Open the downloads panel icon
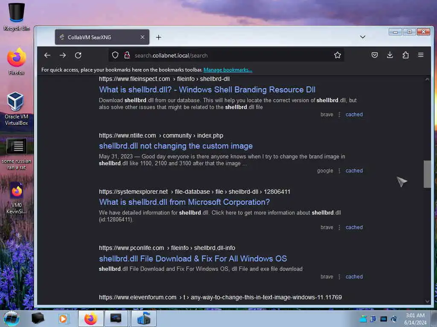Viewport: 437px width, 327px height. tap(390, 55)
